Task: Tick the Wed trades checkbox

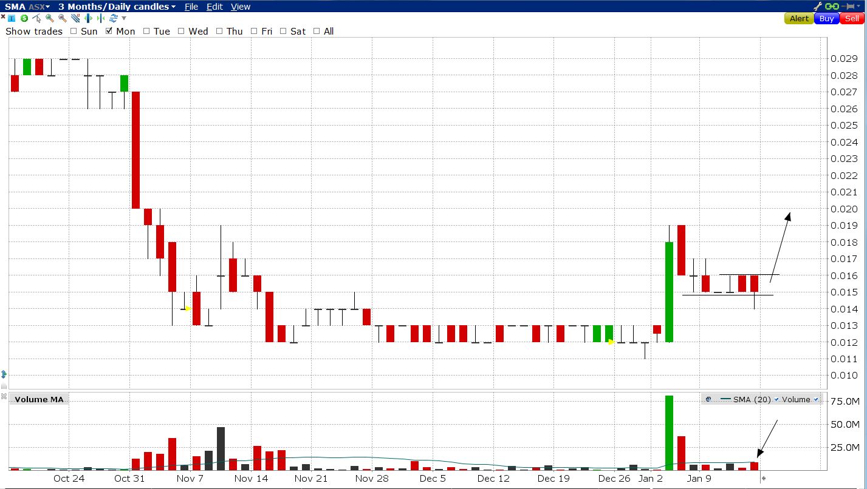Action: click(x=181, y=31)
